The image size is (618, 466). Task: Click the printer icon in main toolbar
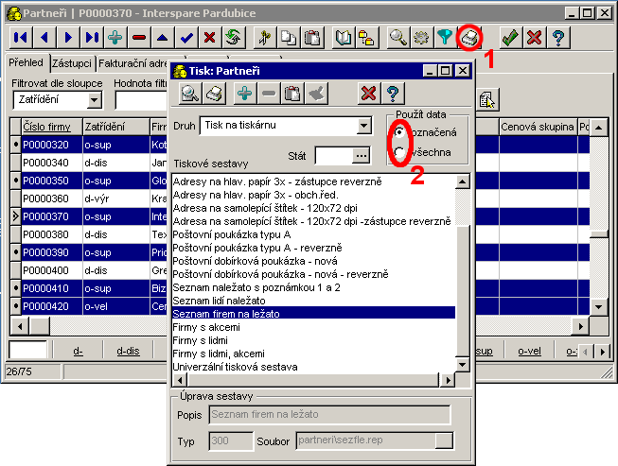pos(469,38)
